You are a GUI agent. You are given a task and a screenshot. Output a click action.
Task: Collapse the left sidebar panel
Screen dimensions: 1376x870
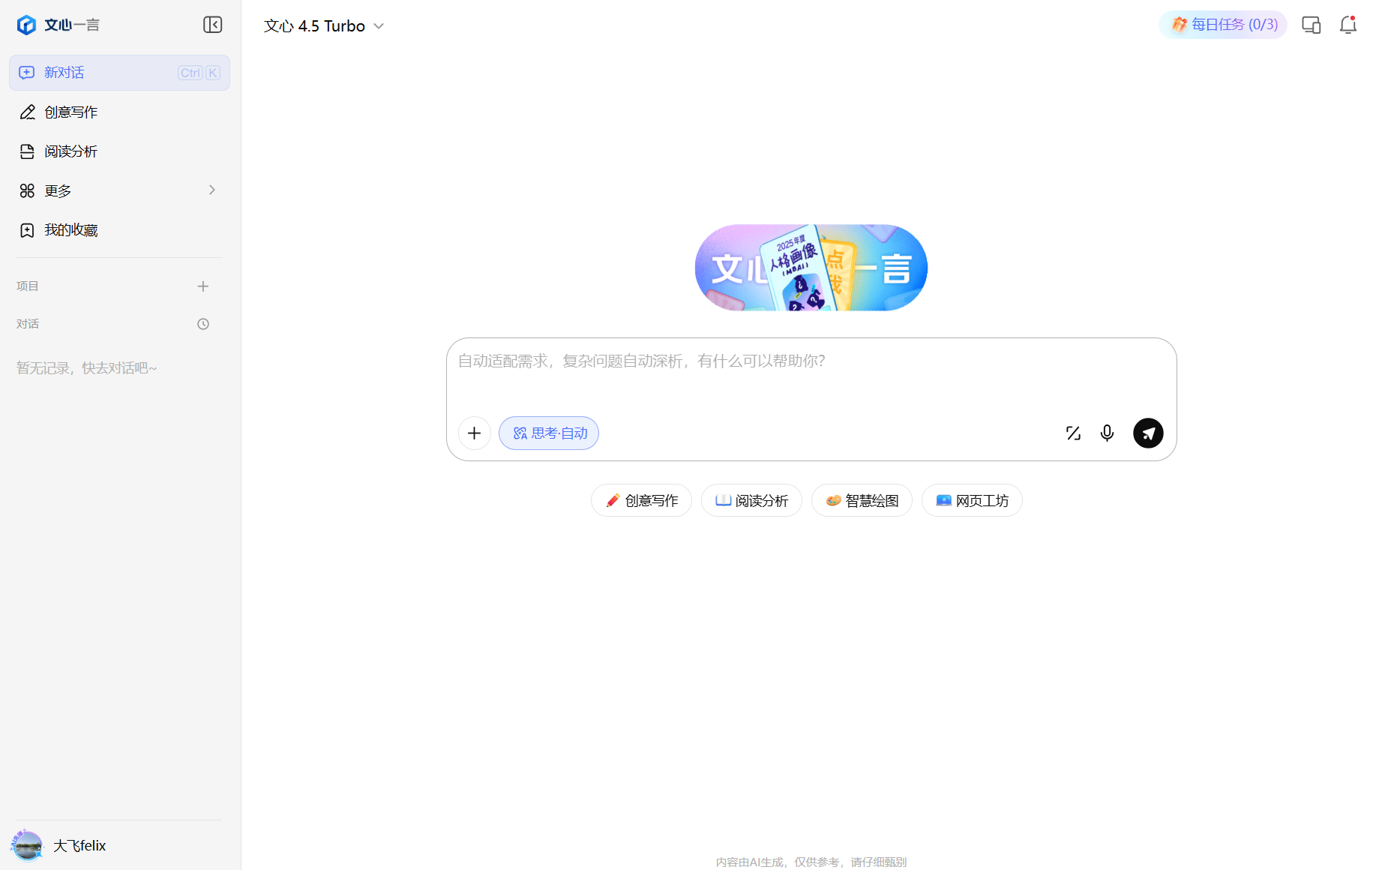pyautogui.click(x=213, y=25)
